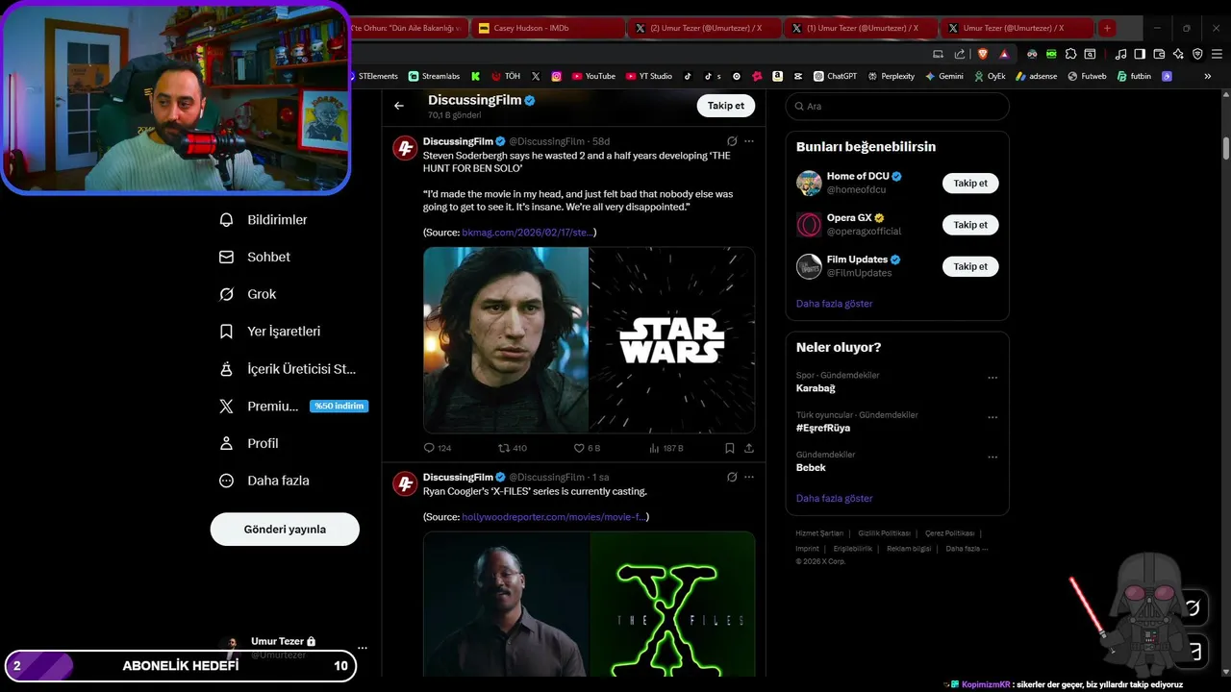Switch to the "(2) Umur Tezer" tab

(704, 28)
